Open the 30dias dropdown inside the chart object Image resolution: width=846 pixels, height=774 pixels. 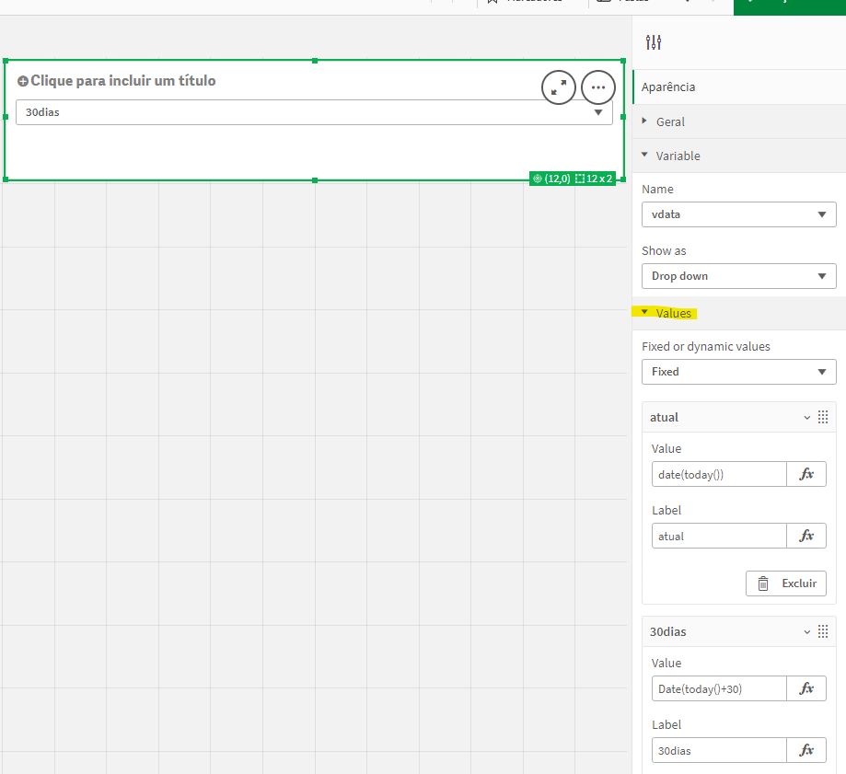point(598,112)
